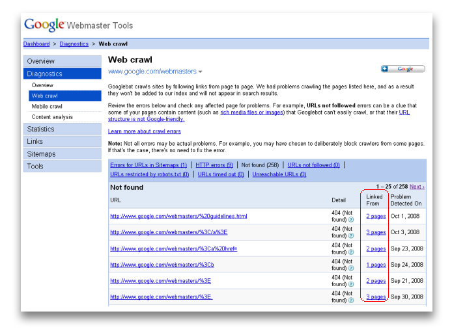Open 2 pages link for Sep 21, 2008 row
This screenshot has height=333, width=452.
[376, 281]
